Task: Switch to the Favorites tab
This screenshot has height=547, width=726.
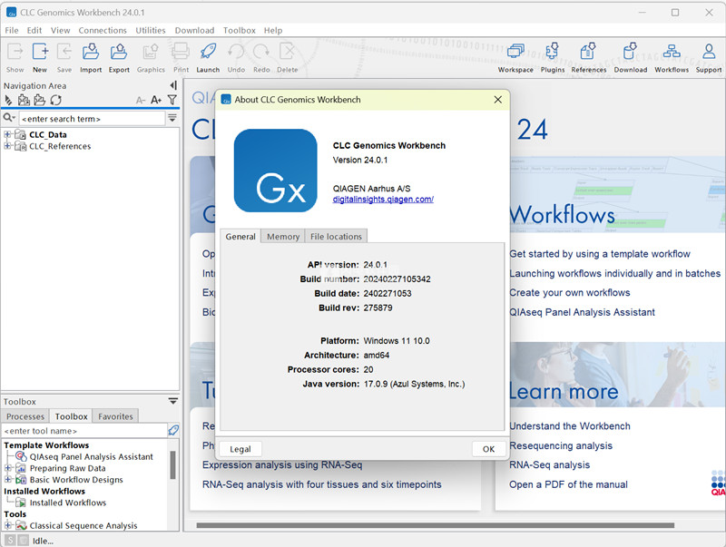Action: [115, 416]
